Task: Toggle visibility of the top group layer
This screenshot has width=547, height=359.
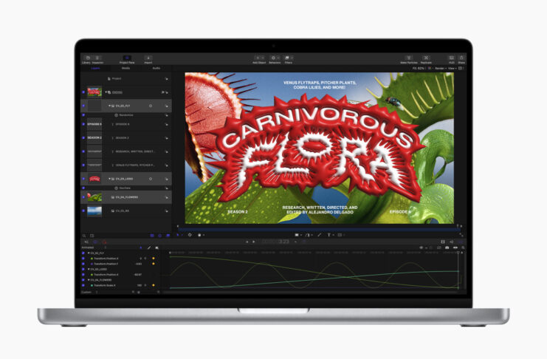Action: point(83,92)
